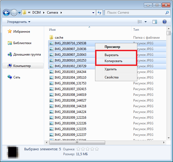The height and width of the screenshot is (162, 173).
Task: Click the Избранное star icon
Action: pos(10,31)
